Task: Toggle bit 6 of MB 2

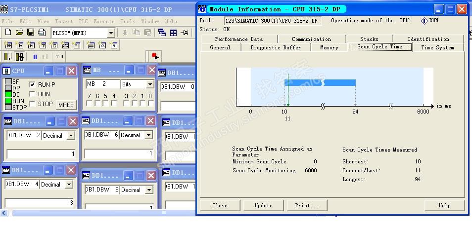Action: (97, 103)
